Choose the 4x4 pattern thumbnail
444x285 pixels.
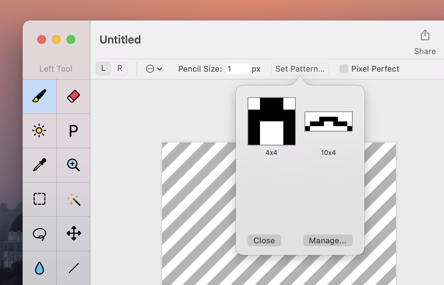tap(272, 121)
